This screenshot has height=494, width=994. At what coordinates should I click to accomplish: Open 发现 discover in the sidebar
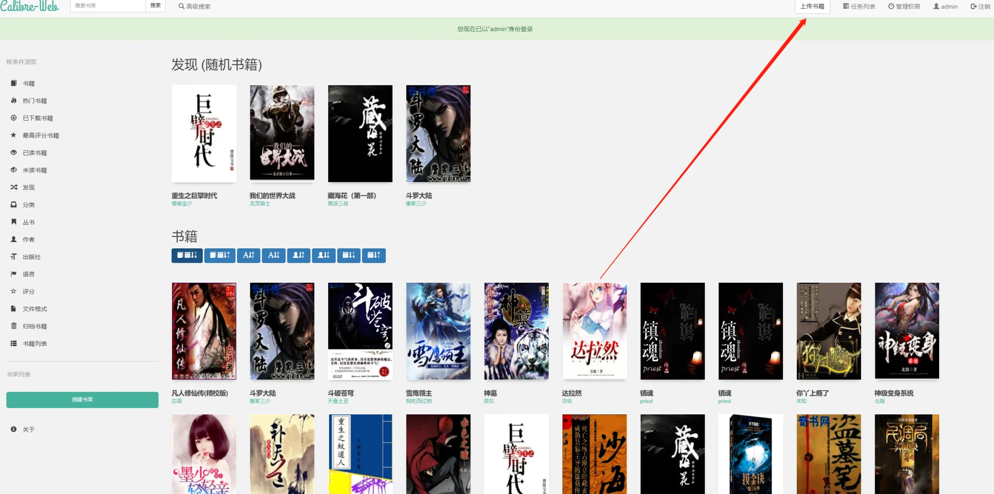28,188
